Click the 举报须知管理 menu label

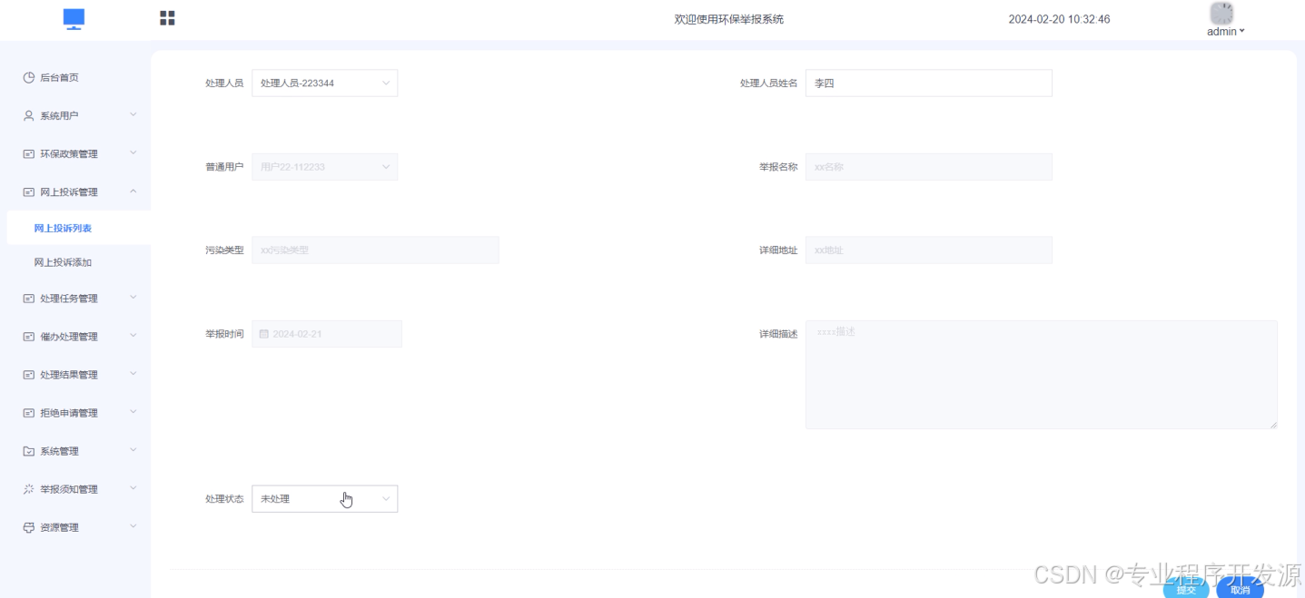pos(69,489)
